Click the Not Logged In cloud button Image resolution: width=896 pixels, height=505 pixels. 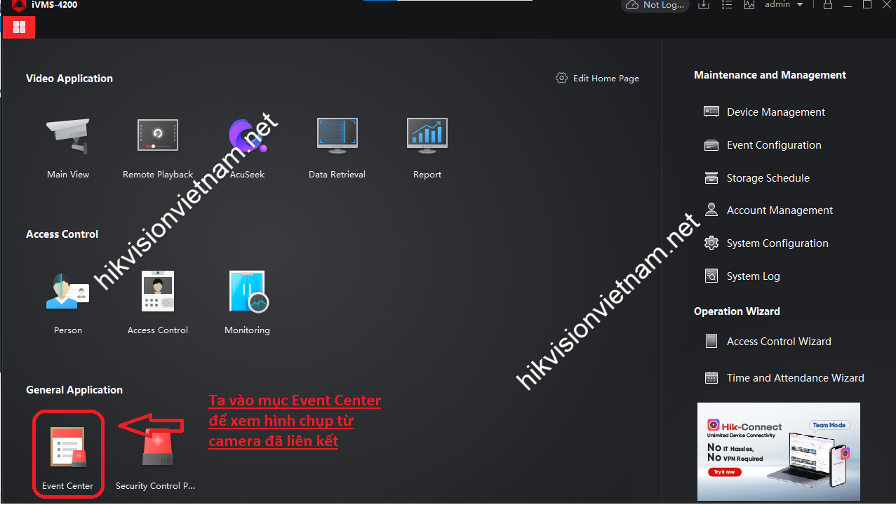(x=654, y=5)
